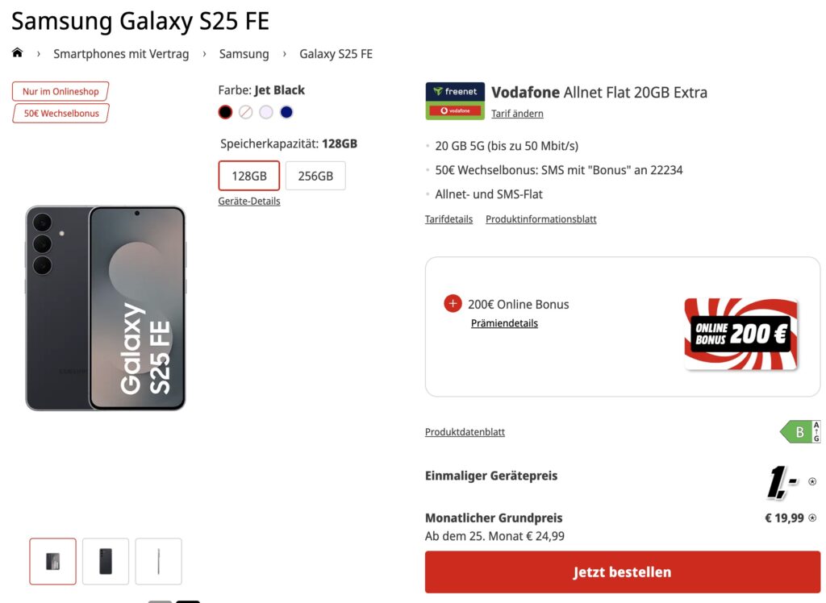Select the crossed-out white color option
The image size is (826, 603).
245,112
